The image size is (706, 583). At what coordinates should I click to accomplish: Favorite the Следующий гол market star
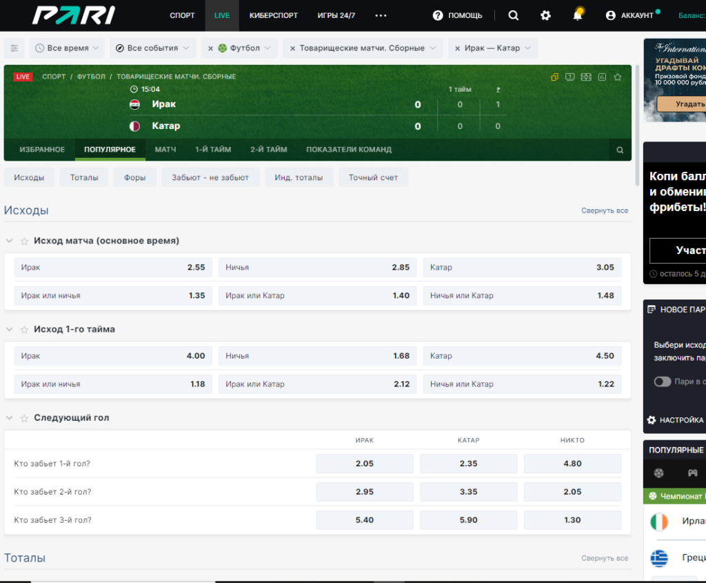24,418
